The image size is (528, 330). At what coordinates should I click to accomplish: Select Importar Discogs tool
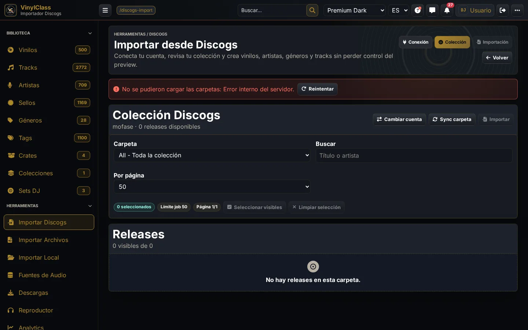pyautogui.click(x=49, y=222)
